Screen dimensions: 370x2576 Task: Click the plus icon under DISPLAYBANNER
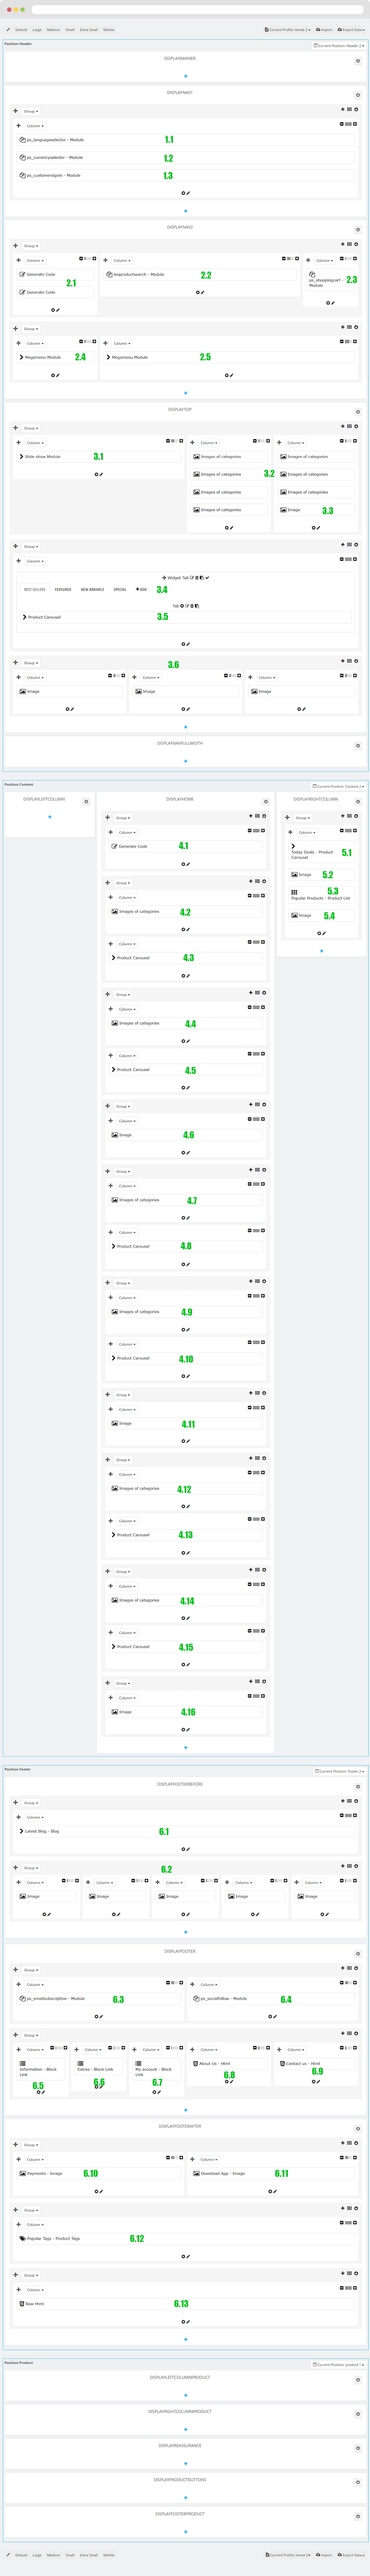(185, 76)
